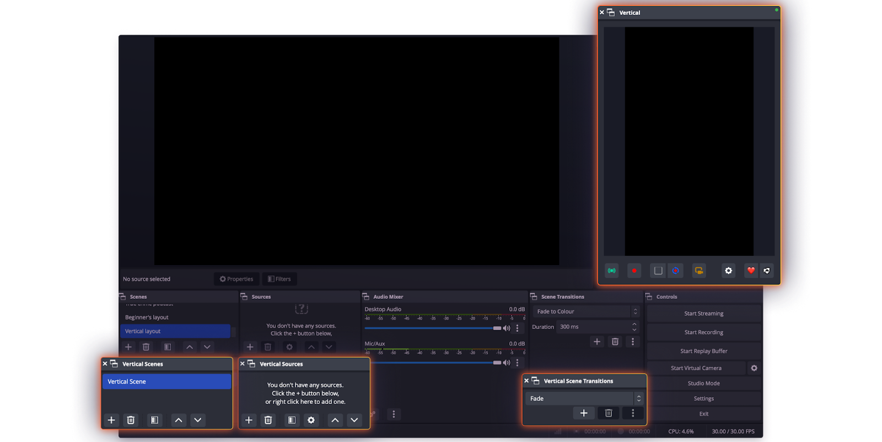Click the Start Replay Buffer button
Image resolution: width=882 pixels, height=442 pixels.
[x=704, y=351]
